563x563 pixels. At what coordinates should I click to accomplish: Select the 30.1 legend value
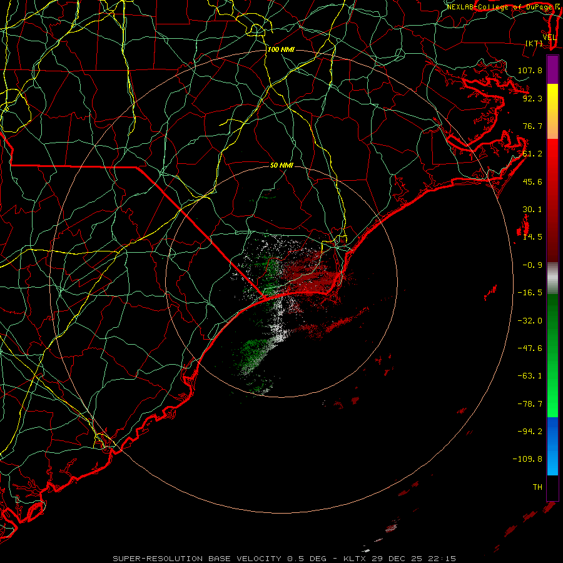click(x=532, y=210)
